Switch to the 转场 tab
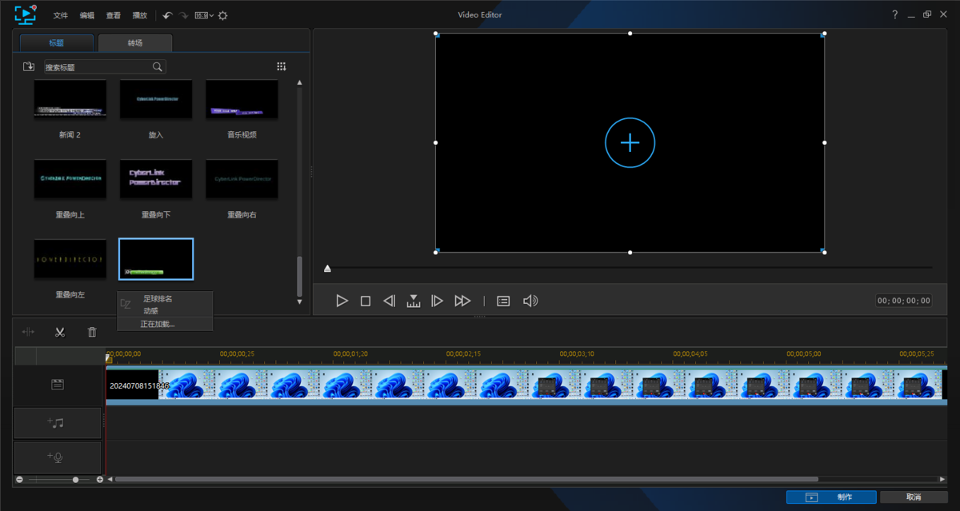The width and height of the screenshot is (960, 511). pyautogui.click(x=135, y=43)
